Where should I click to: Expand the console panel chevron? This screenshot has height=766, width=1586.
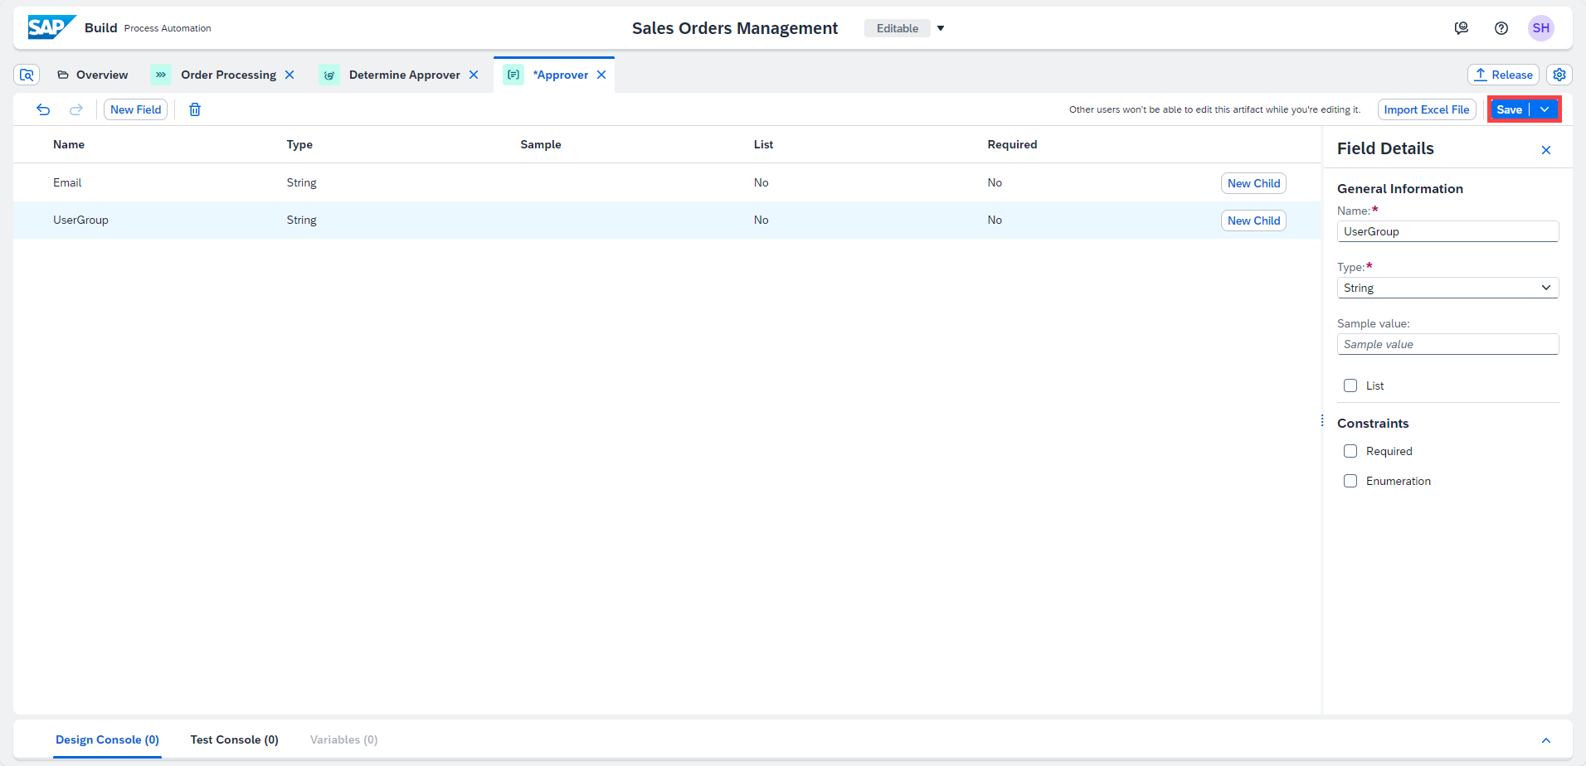pos(1546,740)
